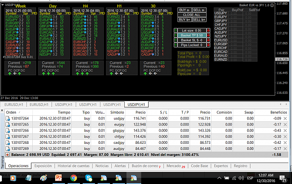This screenshot has height=184, width=292.
Task: Click the BUY a- button
Action: pos(185,10)
